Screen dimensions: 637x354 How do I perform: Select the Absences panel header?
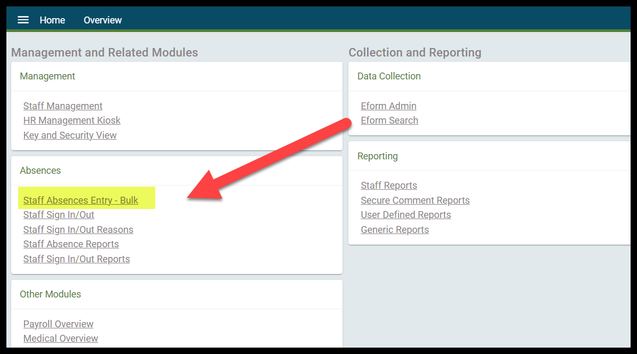[40, 171]
